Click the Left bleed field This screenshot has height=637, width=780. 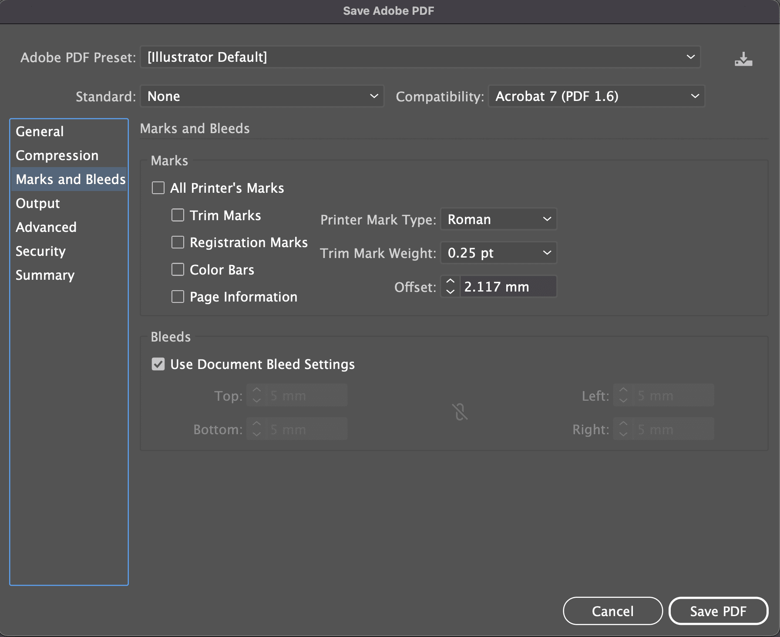point(674,396)
